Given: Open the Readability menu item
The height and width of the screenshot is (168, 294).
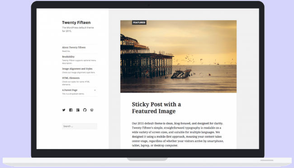Looking at the screenshot, I should tap(68, 56).
